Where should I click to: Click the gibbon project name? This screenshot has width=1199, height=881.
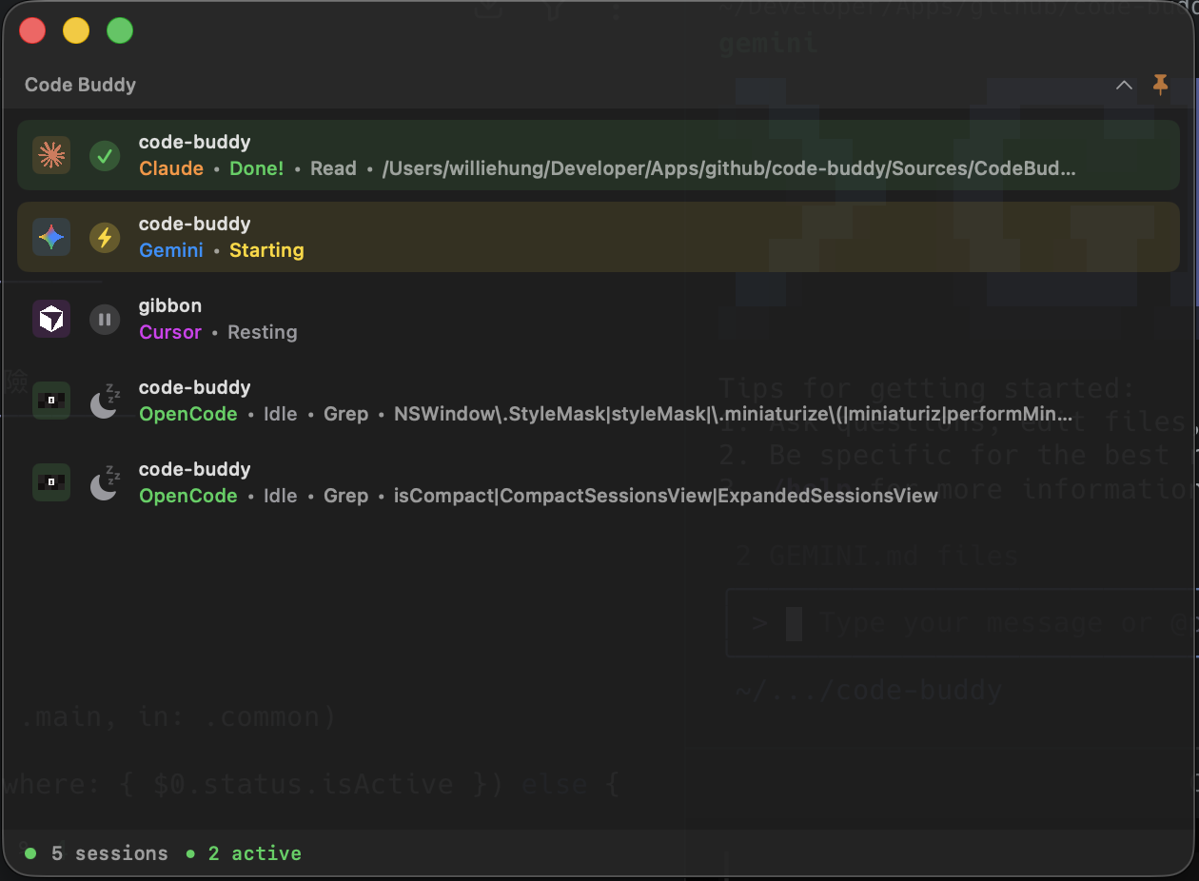click(170, 305)
